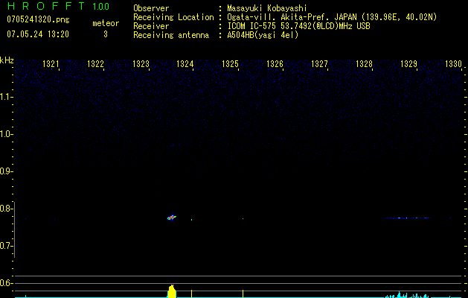This screenshot has height=298, width=468.
Task: Click the Receiving Location label
Action: 173,17
